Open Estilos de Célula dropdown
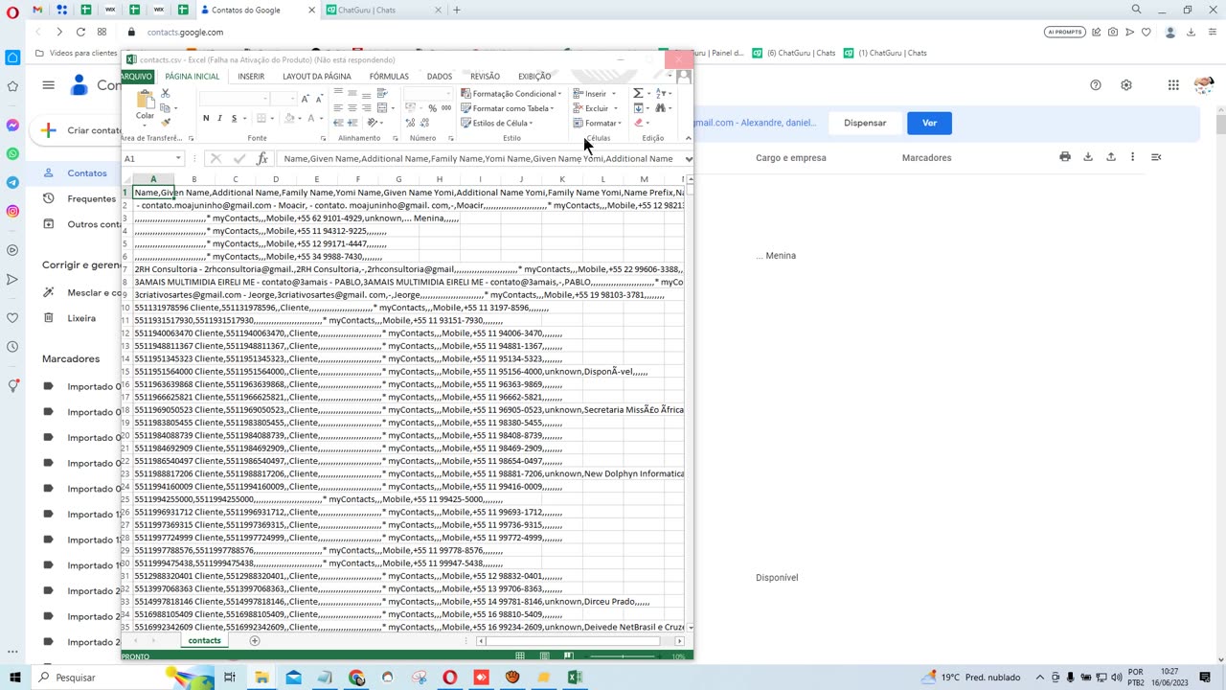The image size is (1226, 690). (497, 123)
